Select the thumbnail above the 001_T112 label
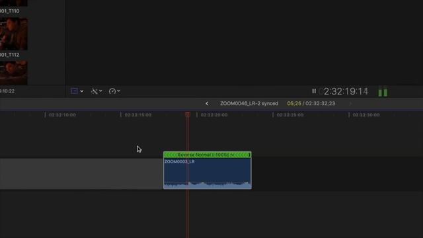 [13, 34]
